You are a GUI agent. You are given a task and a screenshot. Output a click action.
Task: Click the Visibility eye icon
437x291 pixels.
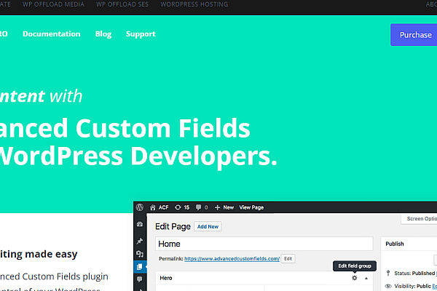(388, 286)
